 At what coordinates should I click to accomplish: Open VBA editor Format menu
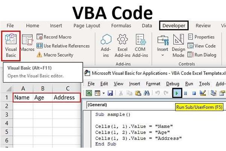(153, 84)
